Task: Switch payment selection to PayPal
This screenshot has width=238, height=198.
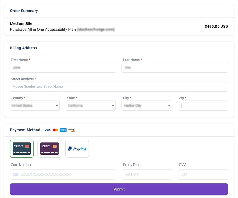Action: [77, 149]
